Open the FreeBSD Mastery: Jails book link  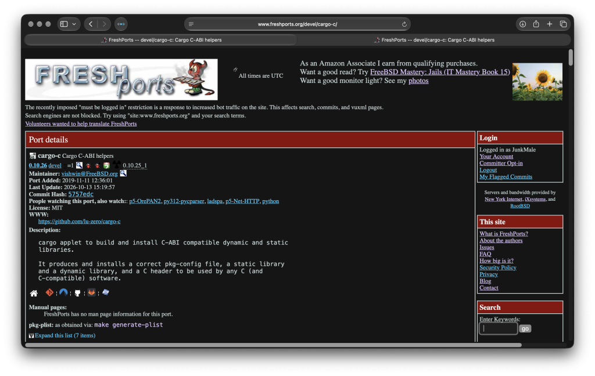pos(440,72)
